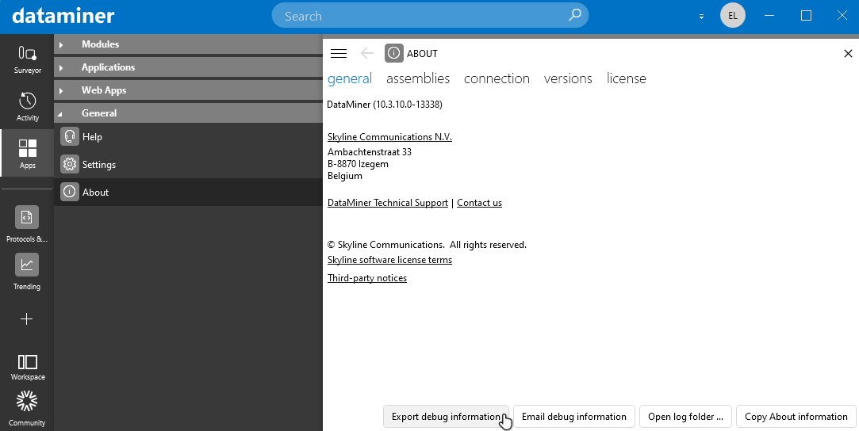
Task: Open the hamburger menu in About panel
Action: click(x=339, y=53)
